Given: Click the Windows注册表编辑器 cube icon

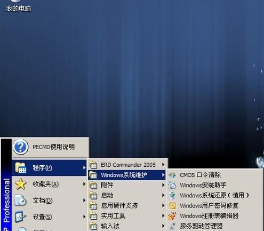Looking at the screenshot, I should 172,216.
